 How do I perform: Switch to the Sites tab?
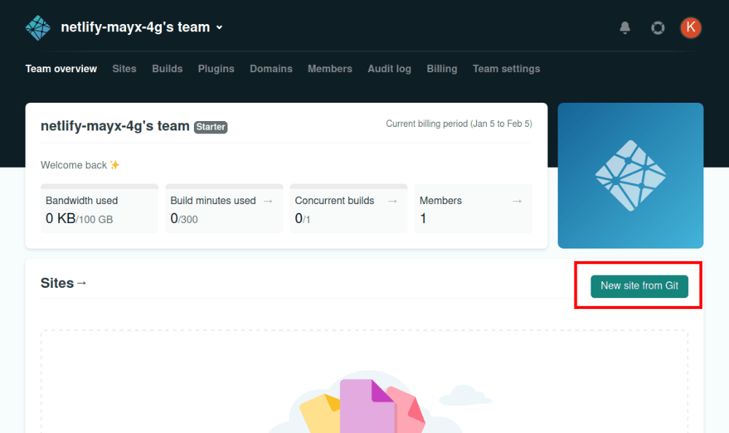pyautogui.click(x=124, y=69)
